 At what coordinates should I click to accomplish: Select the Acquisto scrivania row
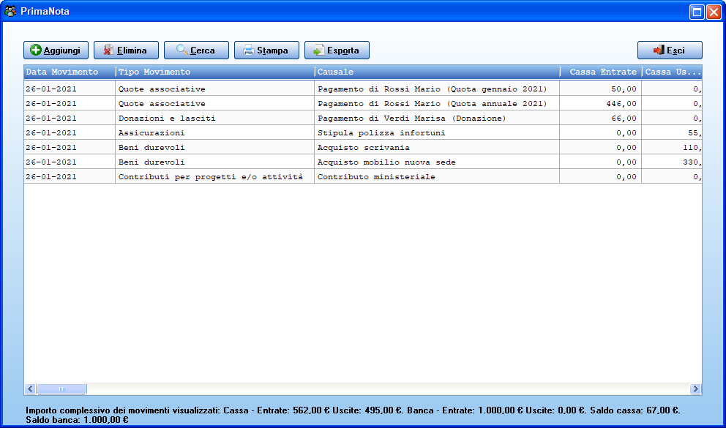[363, 148]
